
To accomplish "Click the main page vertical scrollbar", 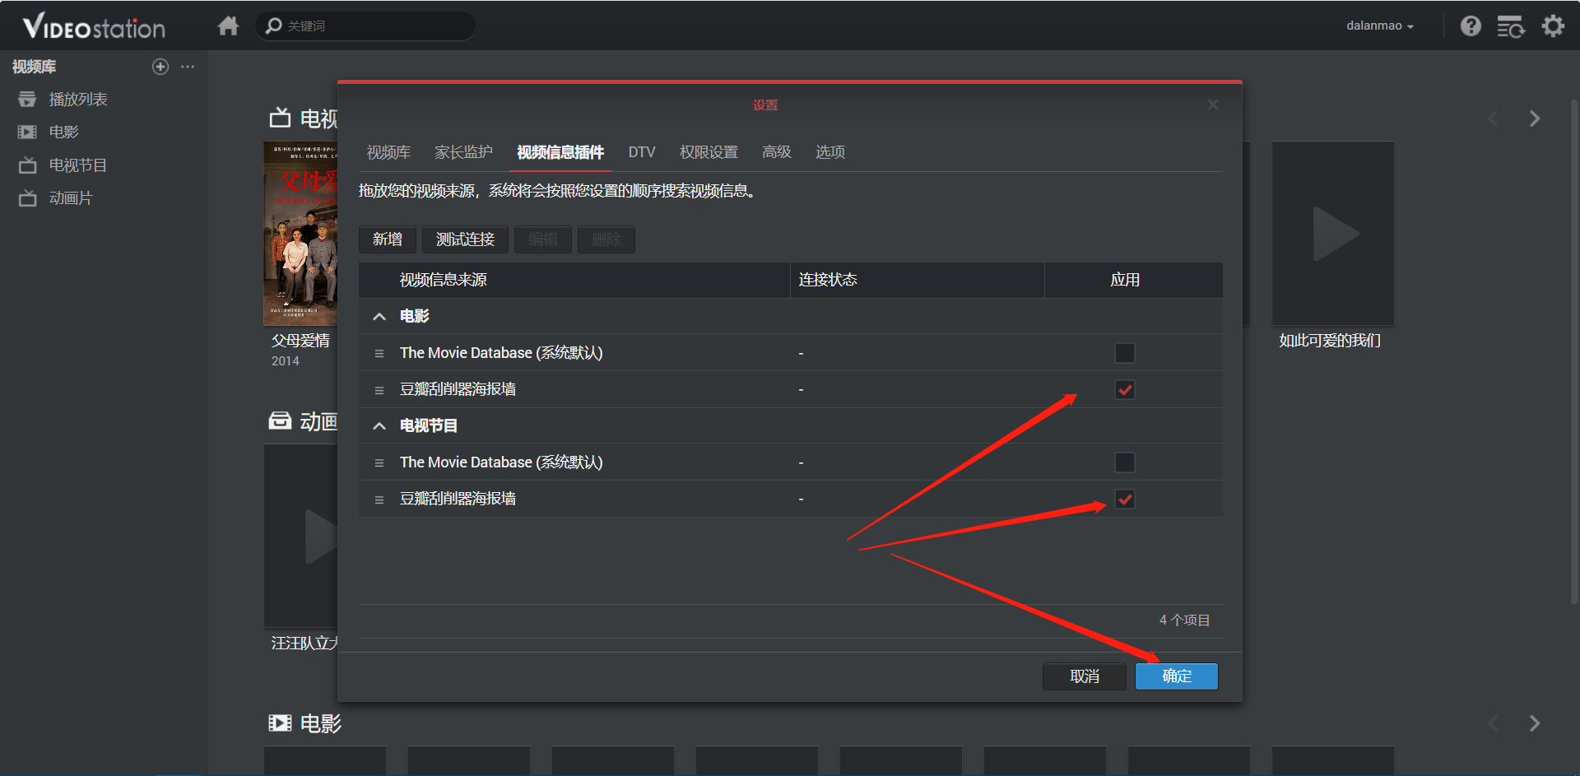I will (x=1574, y=352).
